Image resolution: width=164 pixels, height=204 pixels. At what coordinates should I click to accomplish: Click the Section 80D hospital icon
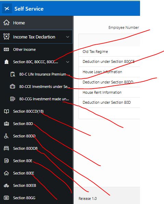[7, 124]
